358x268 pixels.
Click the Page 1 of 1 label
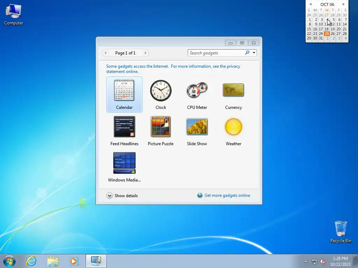point(126,53)
